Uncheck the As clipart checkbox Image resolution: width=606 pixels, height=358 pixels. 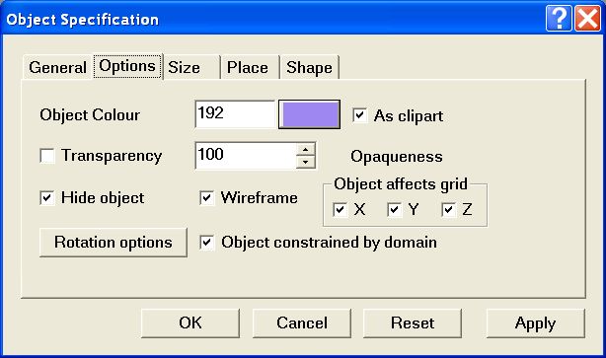click(360, 115)
